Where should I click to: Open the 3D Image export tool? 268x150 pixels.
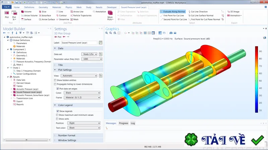(233, 12)
